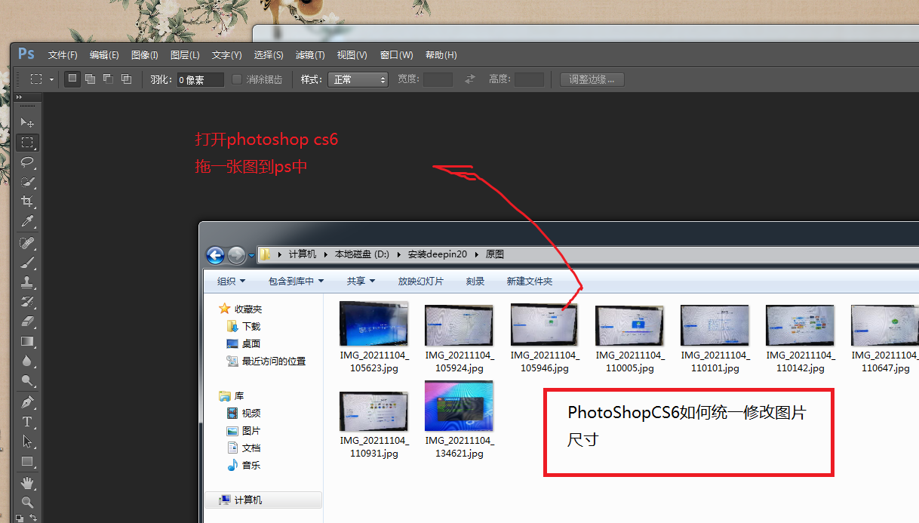Select the Eraser tool
Image resolution: width=919 pixels, height=523 pixels.
point(27,322)
